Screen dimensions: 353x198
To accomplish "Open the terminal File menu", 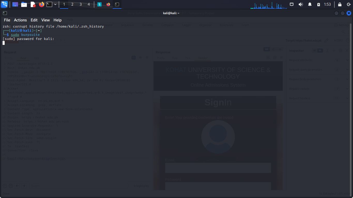I will pos(7,20).
